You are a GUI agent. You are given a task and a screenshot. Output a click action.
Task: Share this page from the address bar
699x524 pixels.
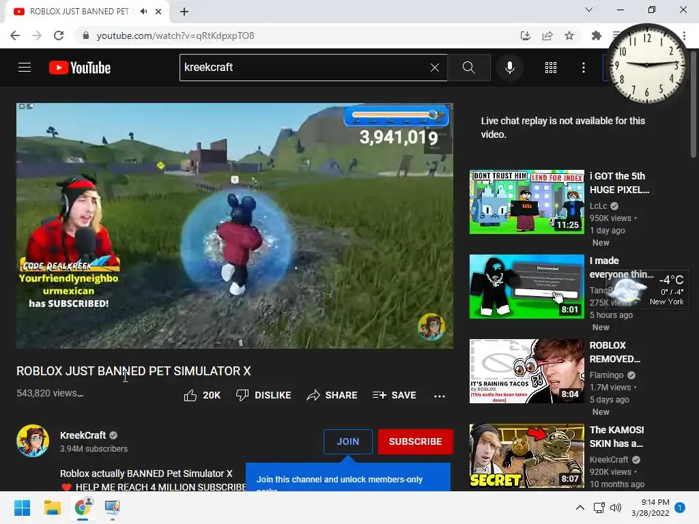[547, 35]
